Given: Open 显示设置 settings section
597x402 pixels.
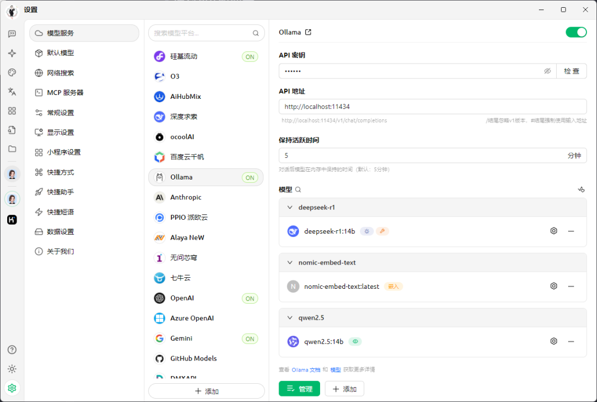Looking at the screenshot, I should click(x=84, y=133).
